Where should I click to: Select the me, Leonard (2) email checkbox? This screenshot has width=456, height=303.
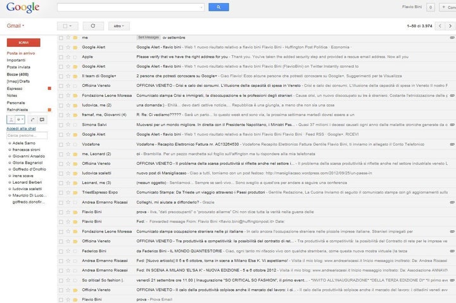pyautogui.click(x=61, y=154)
